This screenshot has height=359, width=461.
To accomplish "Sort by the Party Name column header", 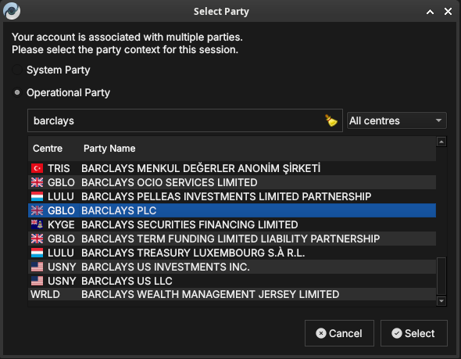I will tap(109, 149).
